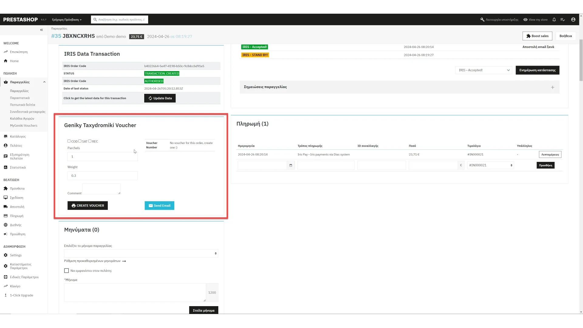Collapse sidebar with double-chevron icon
The image size is (583, 328).
coord(41,30)
